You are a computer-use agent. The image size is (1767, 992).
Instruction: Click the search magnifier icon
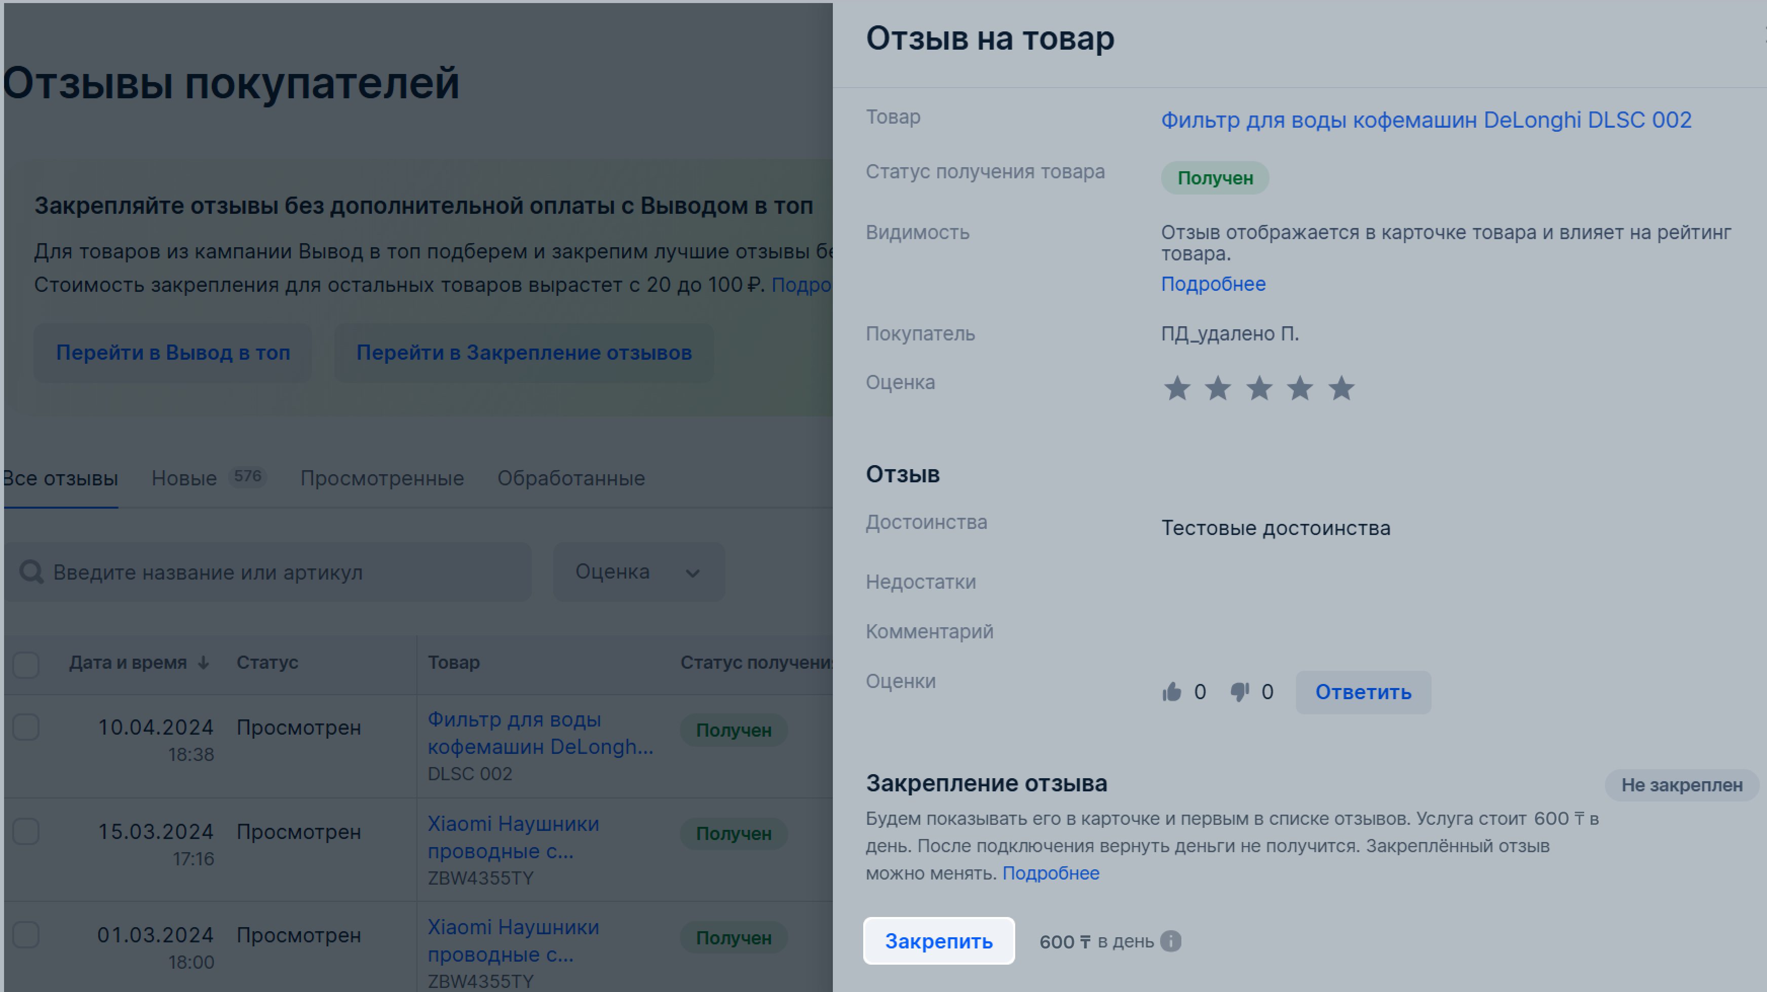pyautogui.click(x=31, y=571)
